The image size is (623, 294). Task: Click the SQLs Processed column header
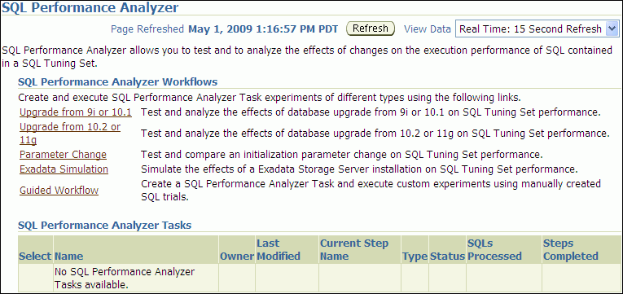click(494, 249)
